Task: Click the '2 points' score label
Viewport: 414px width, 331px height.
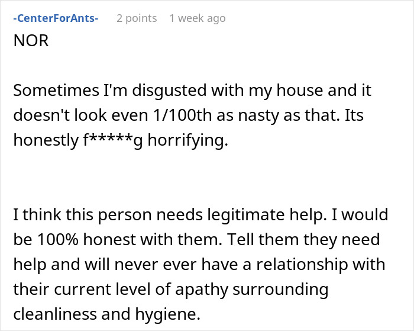Action: click(137, 18)
